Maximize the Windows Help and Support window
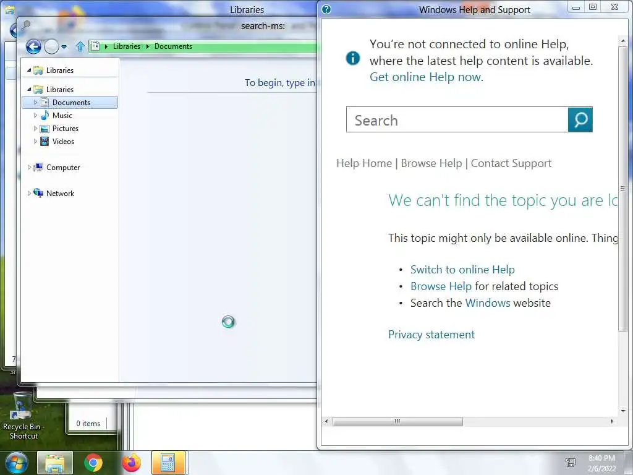 [x=593, y=7]
